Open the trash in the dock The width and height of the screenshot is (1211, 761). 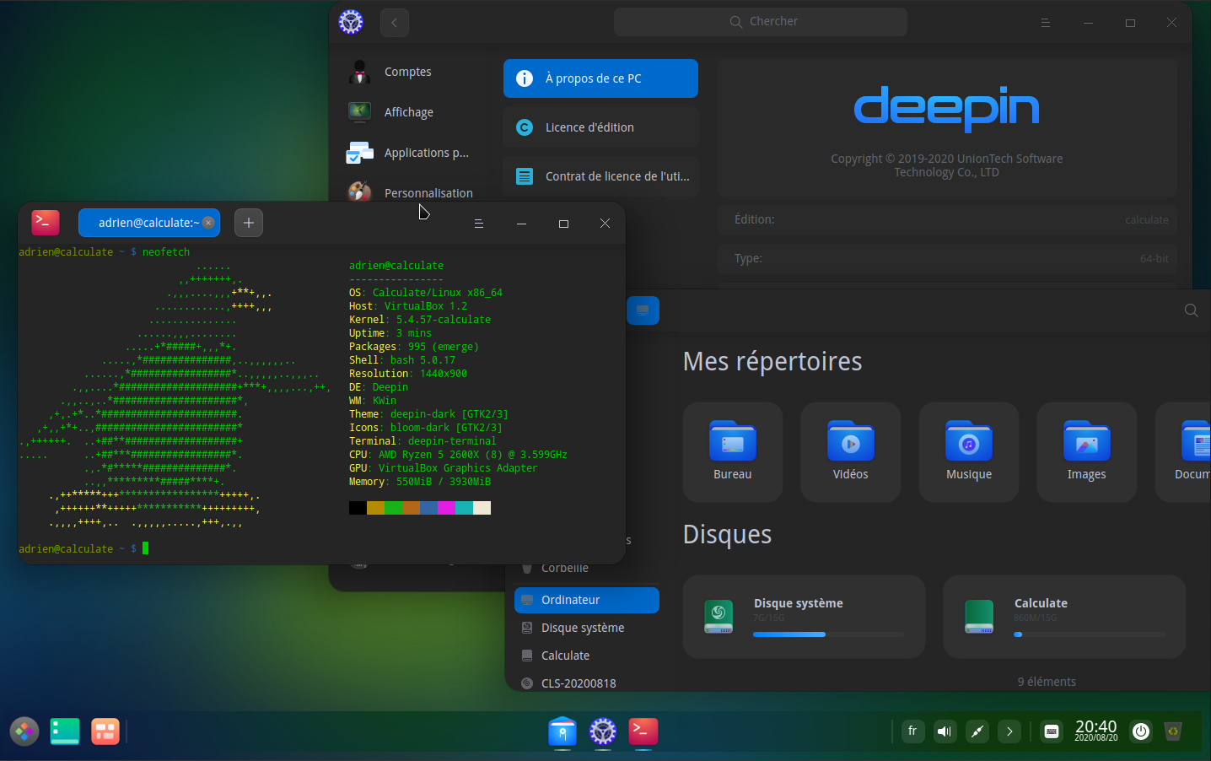1173,731
